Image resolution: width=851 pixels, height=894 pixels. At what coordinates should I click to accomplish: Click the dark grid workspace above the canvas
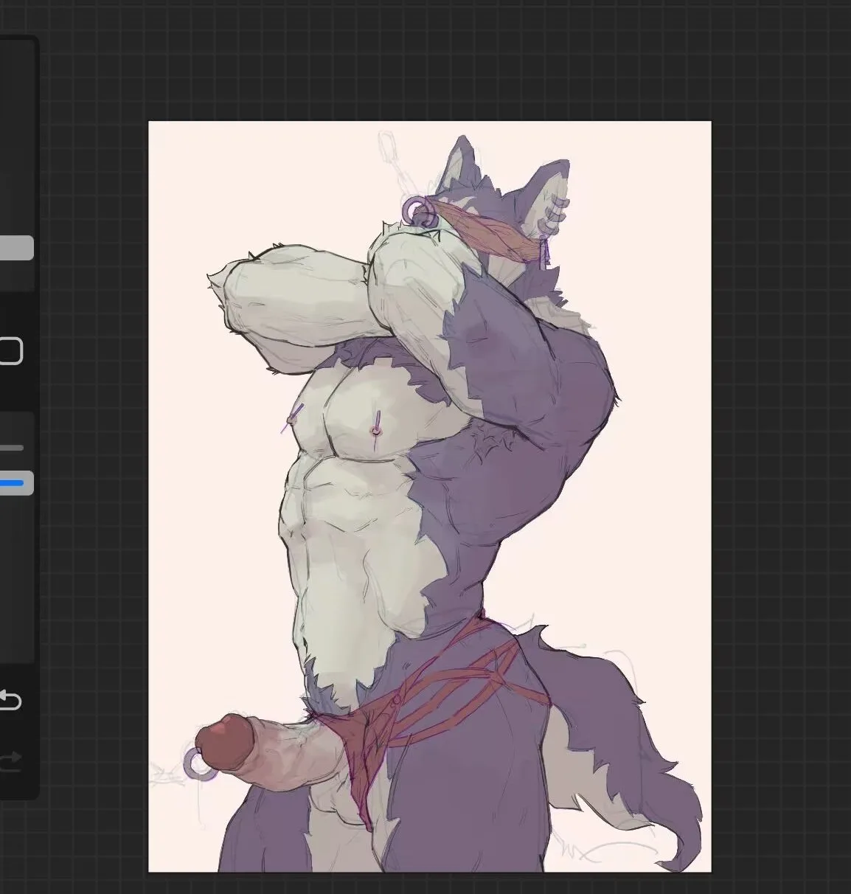coord(428,59)
